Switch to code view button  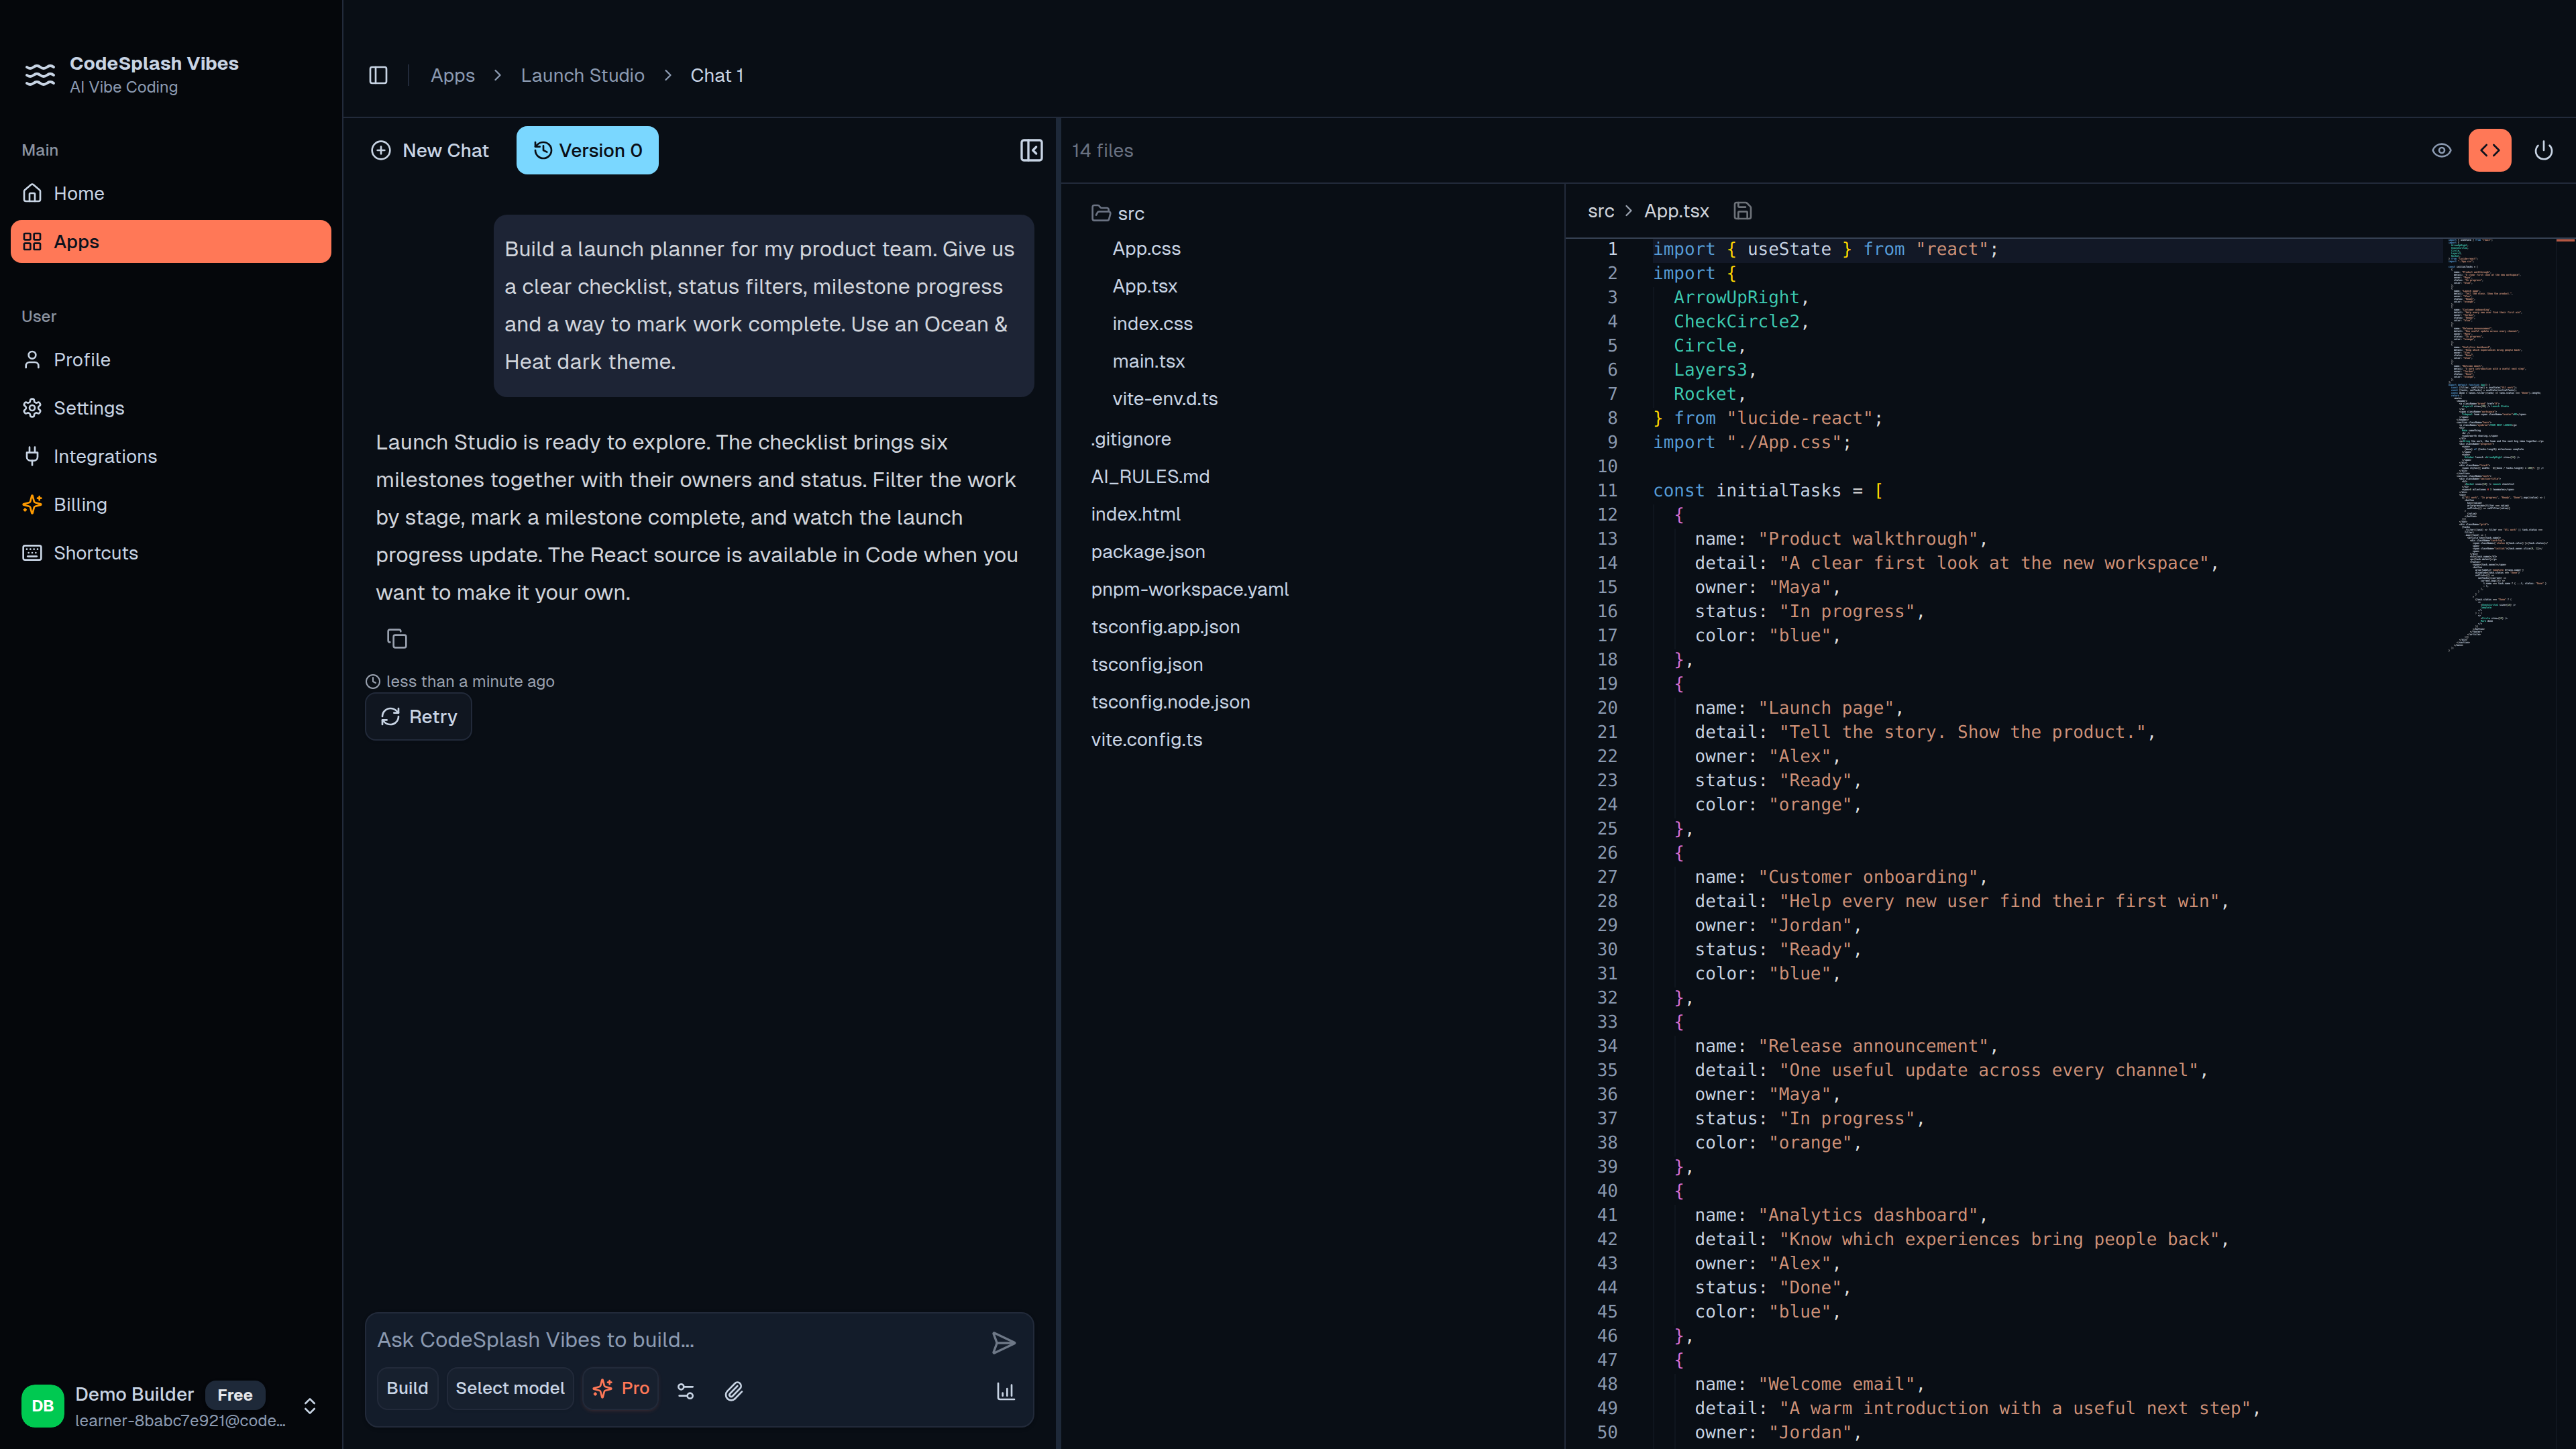[x=2489, y=150]
